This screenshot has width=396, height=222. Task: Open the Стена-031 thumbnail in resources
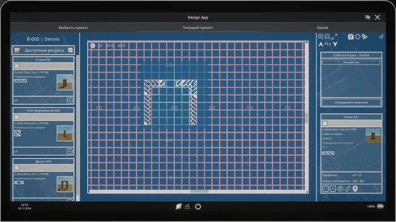(x=64, y=82)
